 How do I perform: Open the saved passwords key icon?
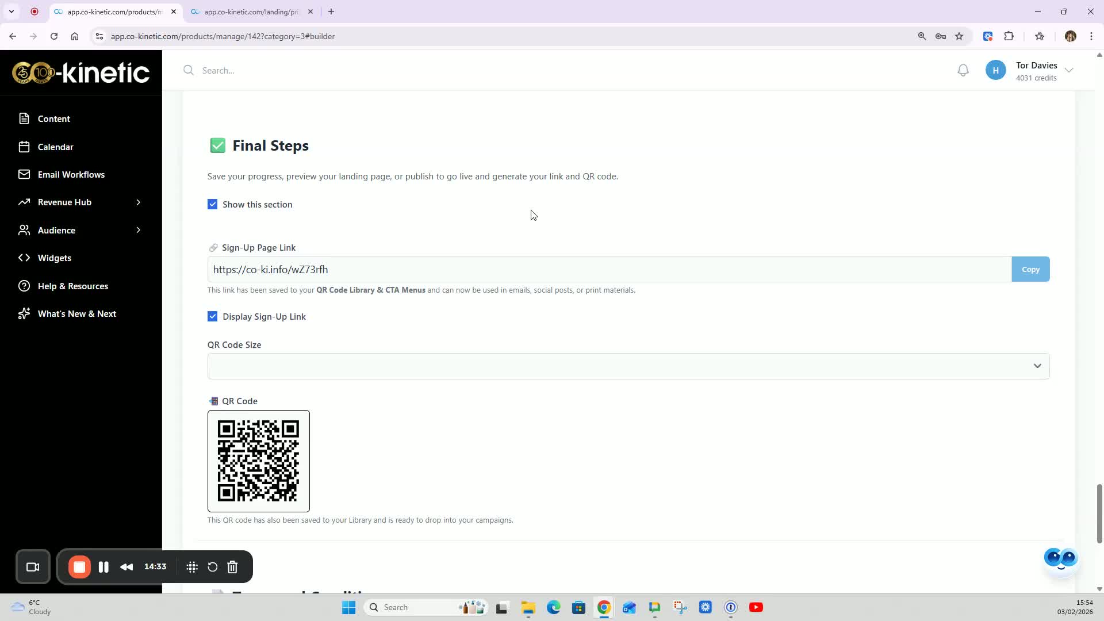pyautogui.click(x=941, y=36)
